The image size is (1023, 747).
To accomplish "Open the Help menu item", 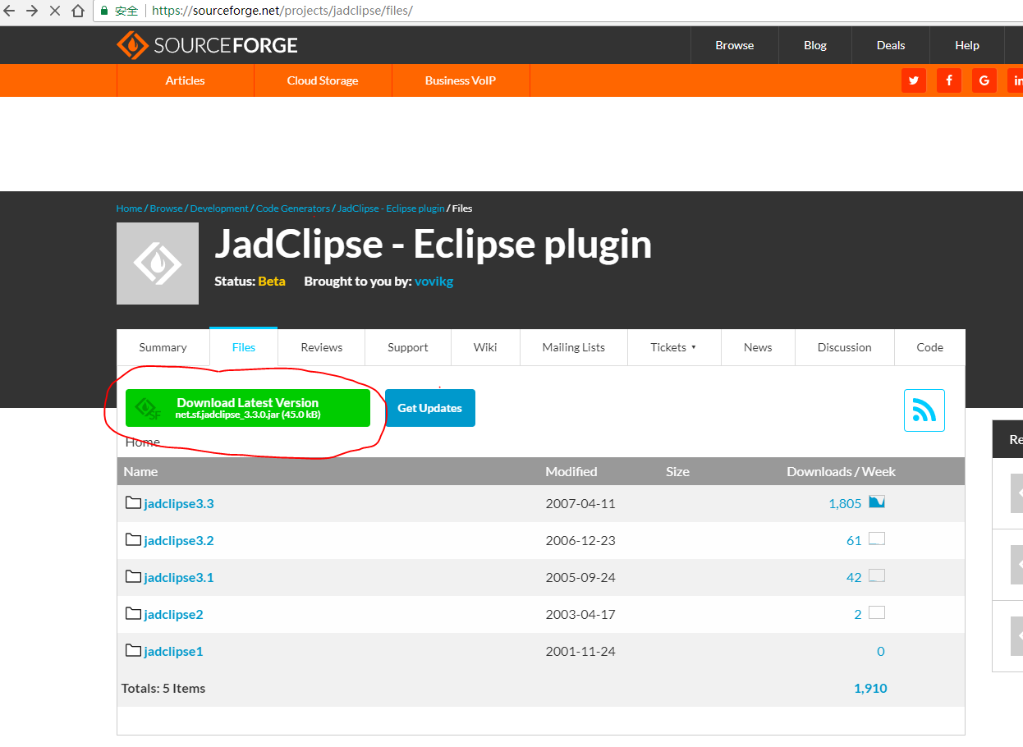I will point(967,45).
